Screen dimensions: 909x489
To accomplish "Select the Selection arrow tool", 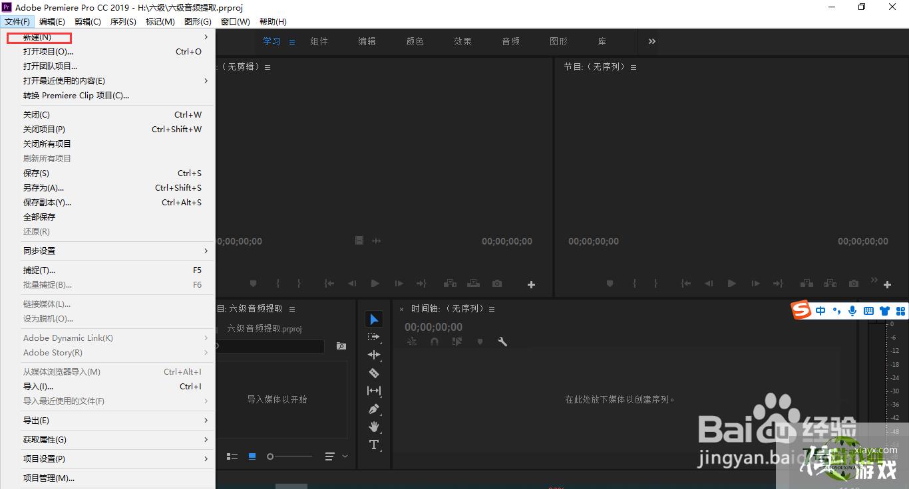I will point(373,320).
